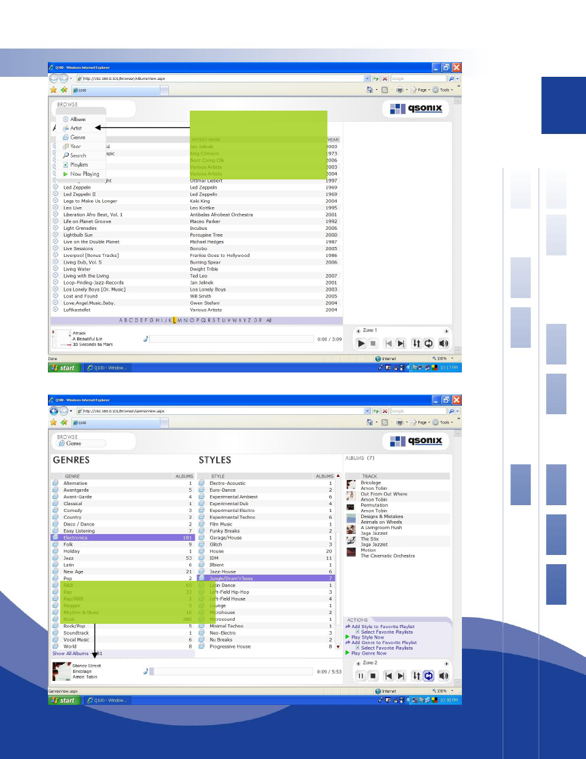The width and height of the screenshot is (586, 759).
Task: Open the Bricolage track thumbnail
Action: coord(351,485)
